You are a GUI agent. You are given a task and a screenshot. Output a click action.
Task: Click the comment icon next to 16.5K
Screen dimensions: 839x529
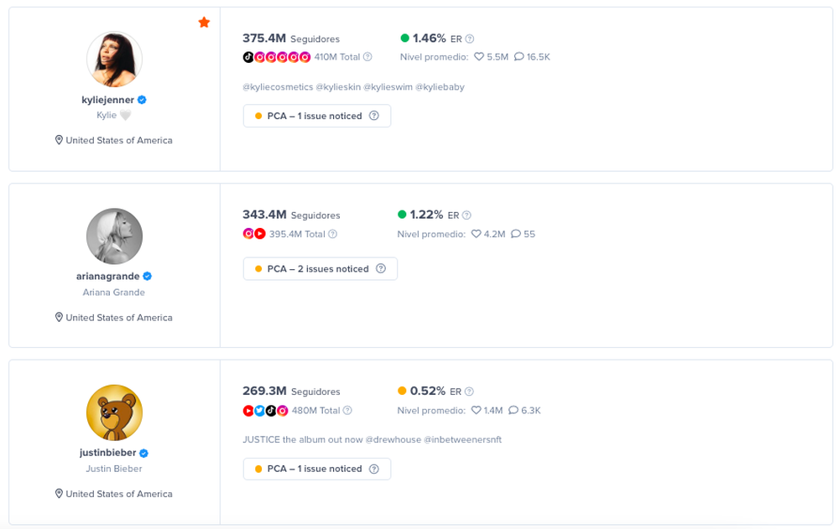coord(519,57)
